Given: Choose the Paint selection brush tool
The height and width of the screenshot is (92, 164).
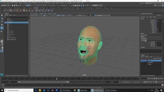Looking at the screenshot, I should click(2, 21).
